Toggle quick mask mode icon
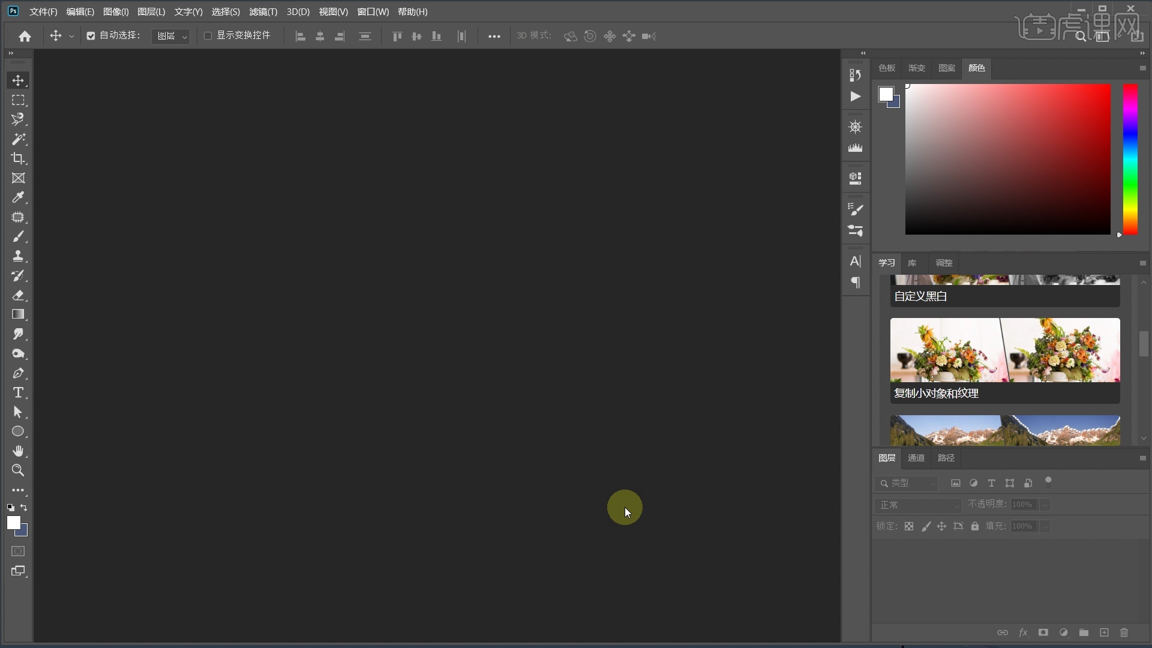 click(x=18, y=551)
